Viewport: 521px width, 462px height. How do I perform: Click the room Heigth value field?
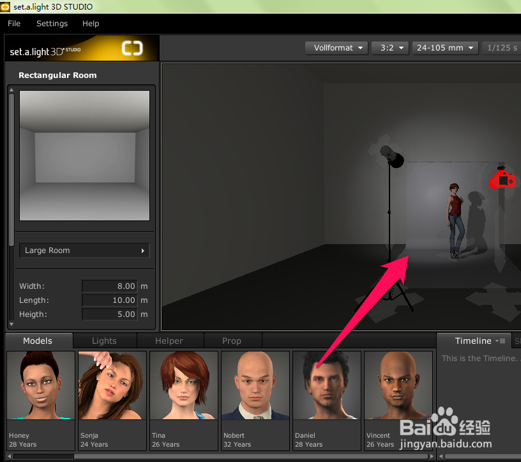(x=110, y=314)
